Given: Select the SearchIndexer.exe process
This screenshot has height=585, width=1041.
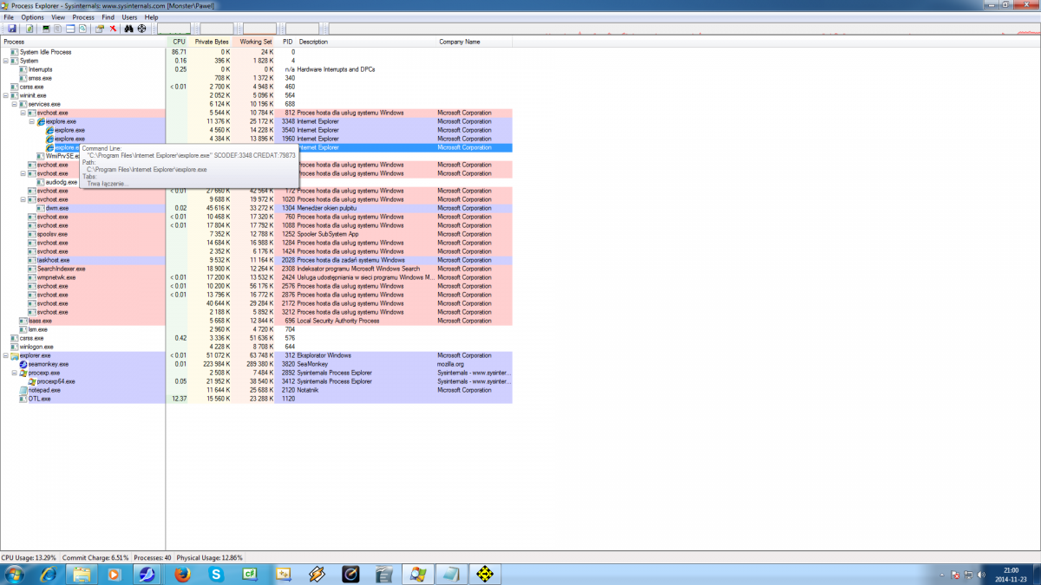Looking at the screenshot, I should [x=257, y=269].
